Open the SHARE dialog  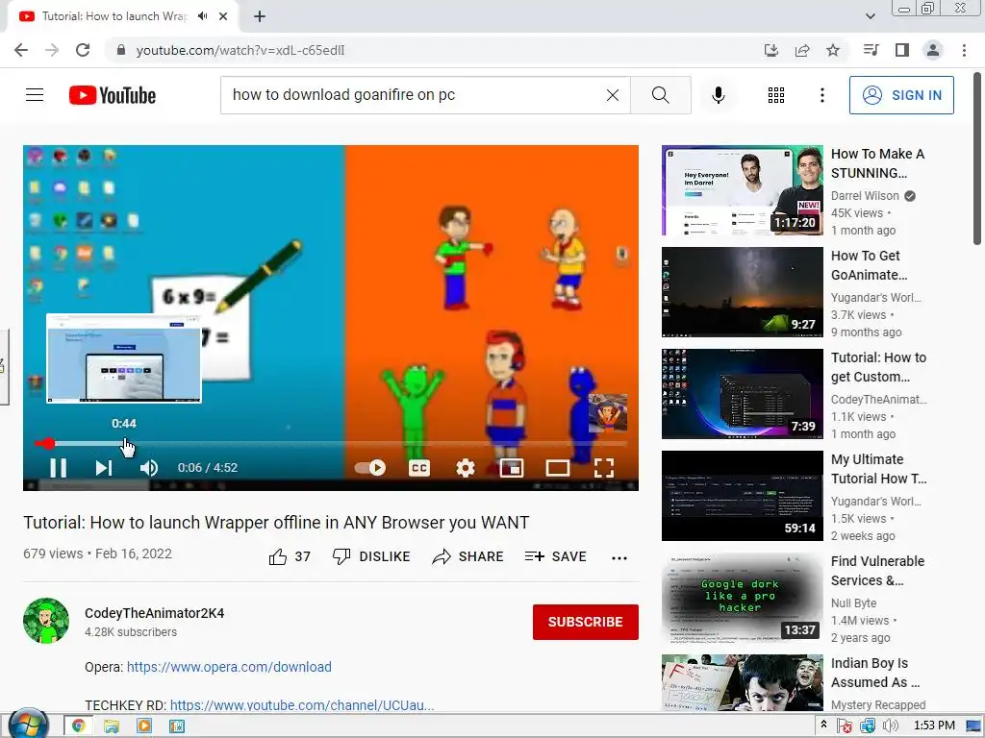pyautogui.click(x=468, y=556)
